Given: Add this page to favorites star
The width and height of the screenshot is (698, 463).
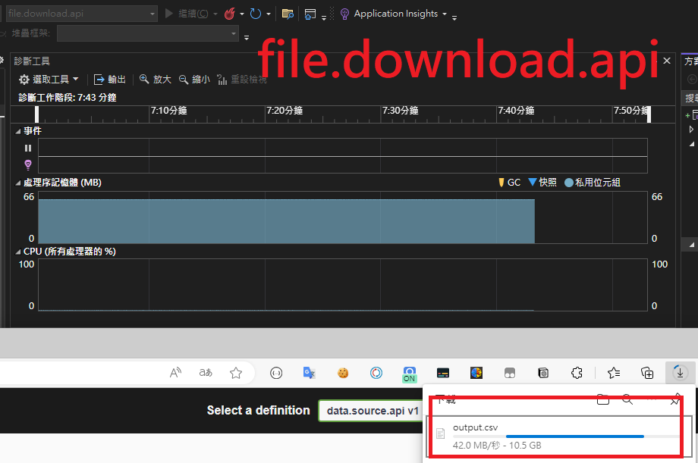Looking at the screenshot, I should tap(236, 372).
